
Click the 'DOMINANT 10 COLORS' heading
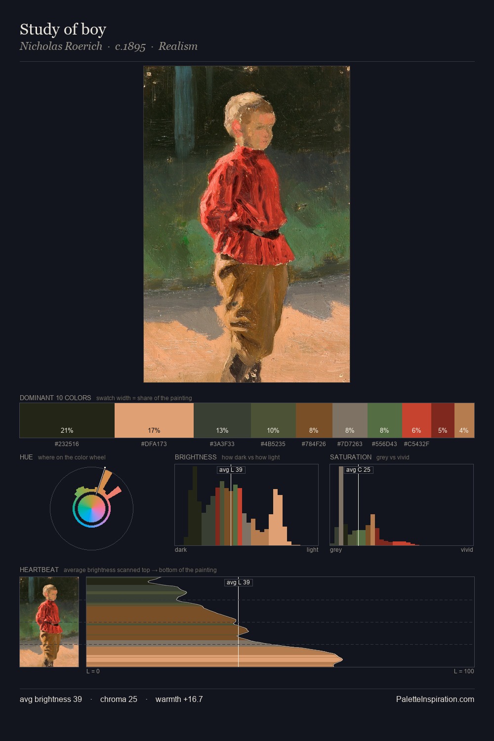tap(55, 398)
